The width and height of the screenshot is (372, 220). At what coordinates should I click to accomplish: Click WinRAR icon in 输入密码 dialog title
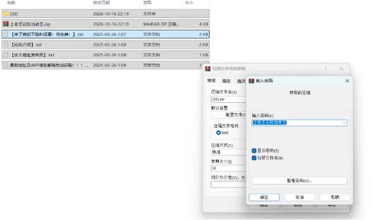pyautogui.click(x=251, y=81)
